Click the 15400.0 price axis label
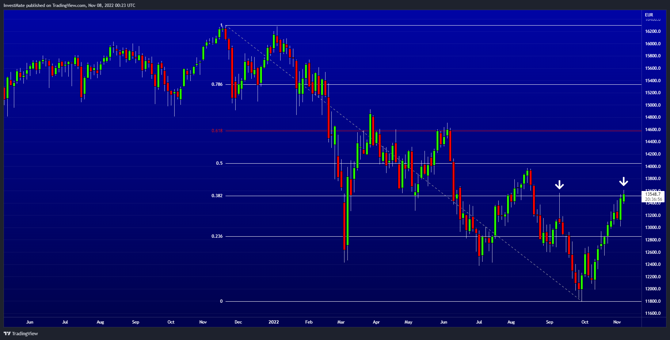The image size is (670, 340). (x=653, y=81)
